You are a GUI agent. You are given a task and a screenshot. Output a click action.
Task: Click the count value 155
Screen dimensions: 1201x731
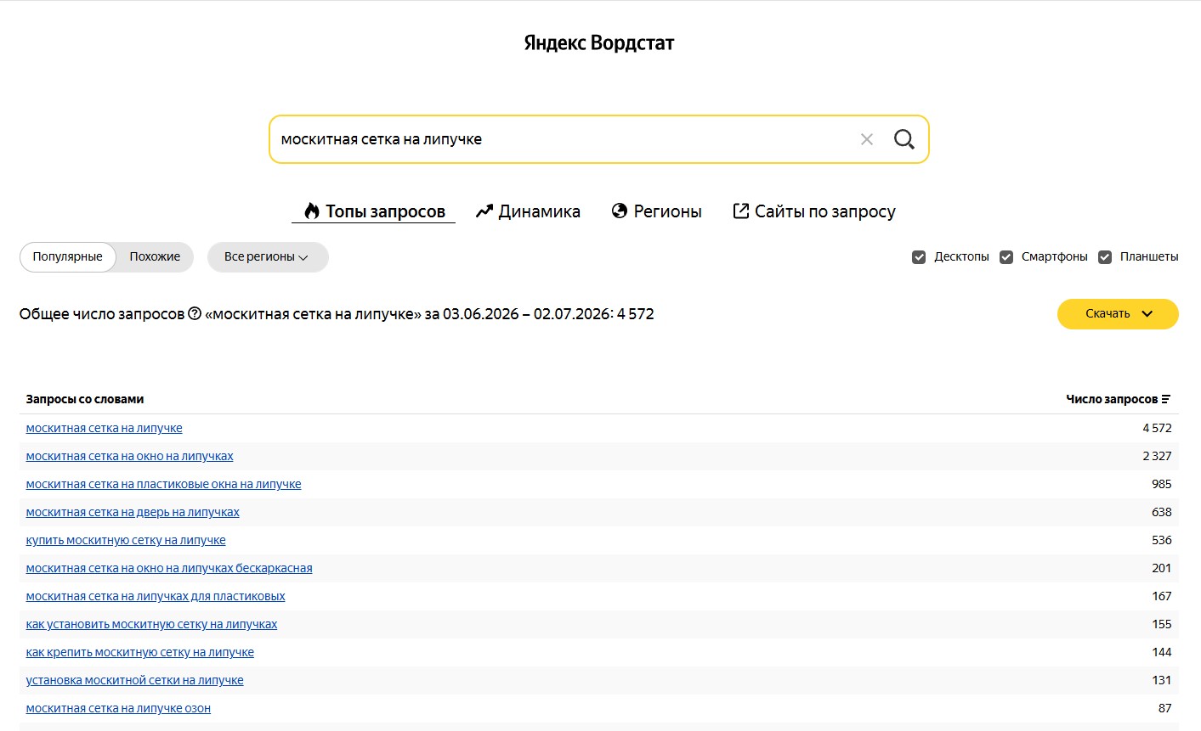point(1162,625)
